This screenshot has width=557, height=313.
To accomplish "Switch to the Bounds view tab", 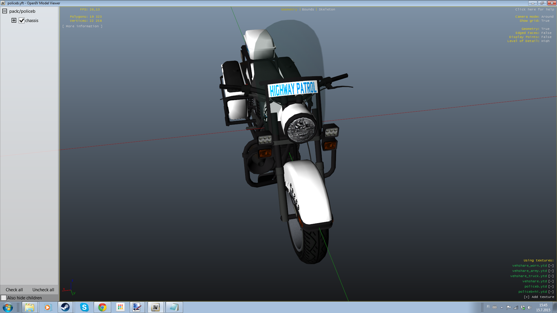I will tap(308, 10).
